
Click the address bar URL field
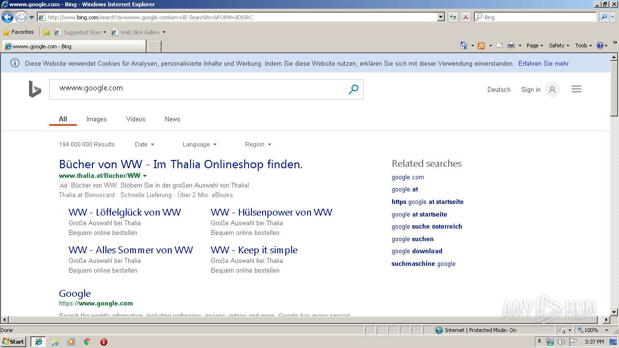(x=237, y=17)
